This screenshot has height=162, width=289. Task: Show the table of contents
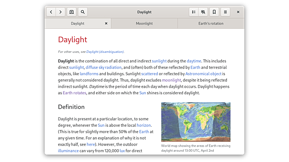194,12
